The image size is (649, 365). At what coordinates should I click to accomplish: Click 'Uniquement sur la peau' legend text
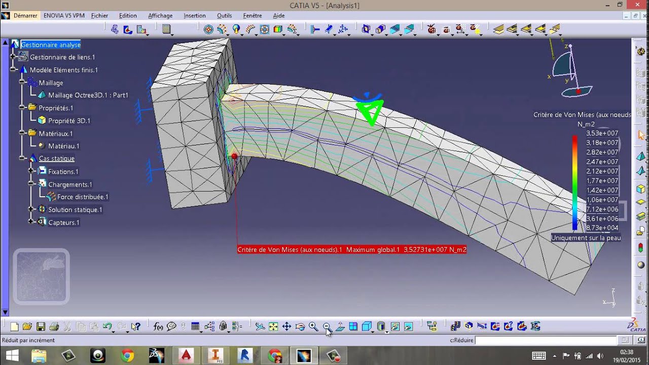[x=586, y=238]
